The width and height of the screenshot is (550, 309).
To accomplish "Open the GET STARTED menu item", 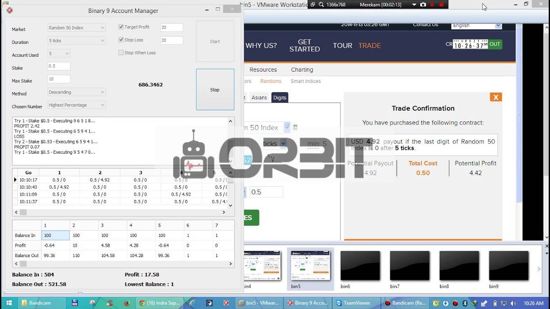I will (x=305, y=45).
